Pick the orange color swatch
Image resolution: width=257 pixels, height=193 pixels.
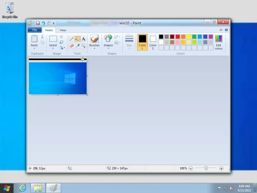183,37
